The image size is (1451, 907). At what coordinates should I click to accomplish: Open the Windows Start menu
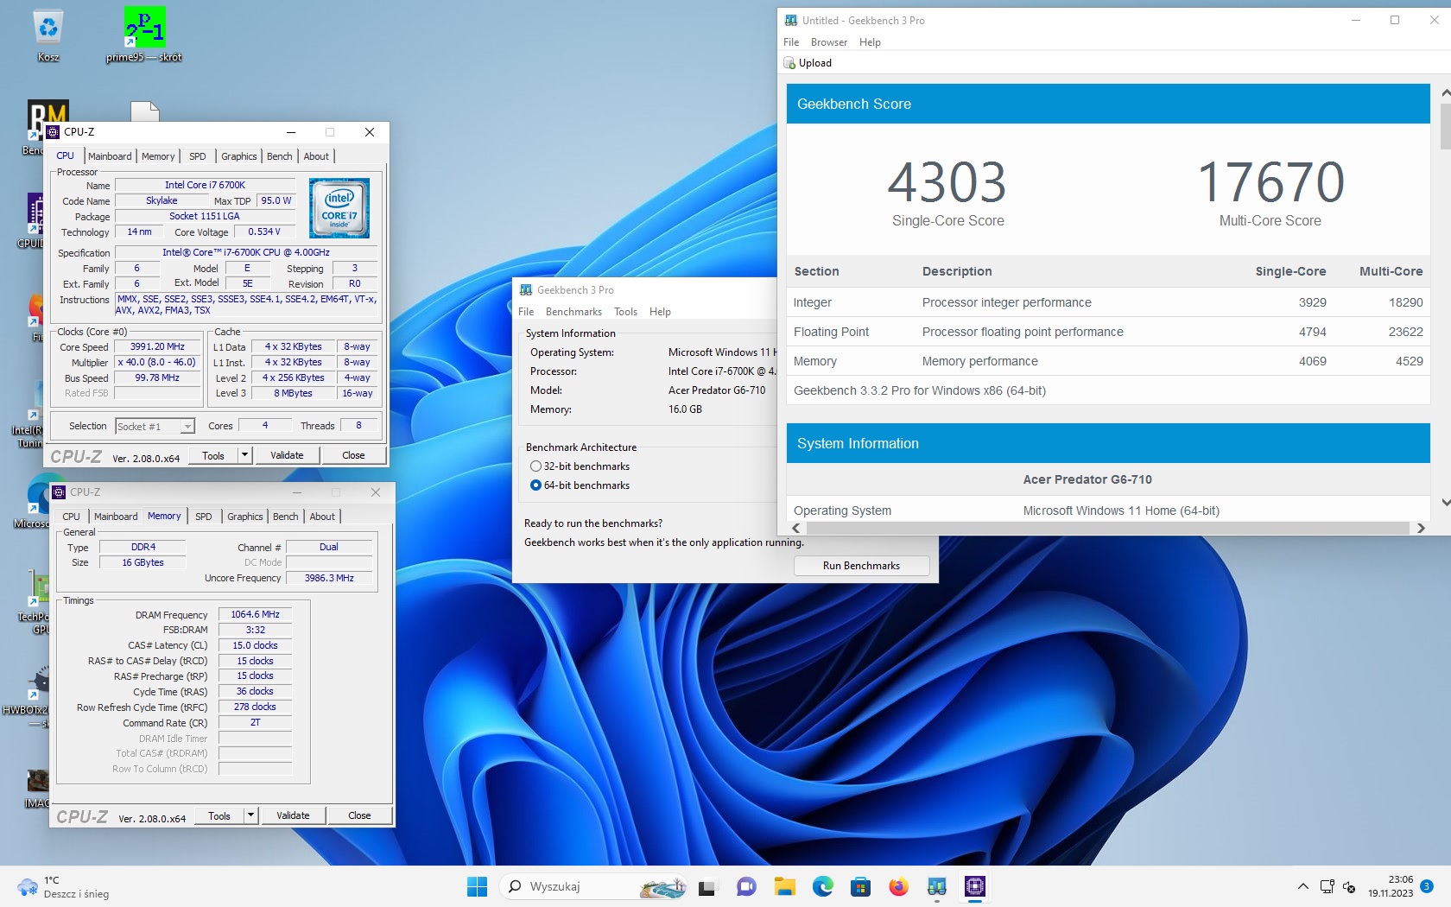click(x=477, y=886)
